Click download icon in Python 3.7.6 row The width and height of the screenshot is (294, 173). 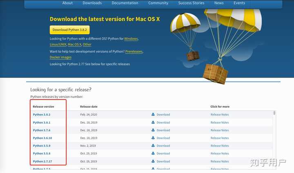153,130
